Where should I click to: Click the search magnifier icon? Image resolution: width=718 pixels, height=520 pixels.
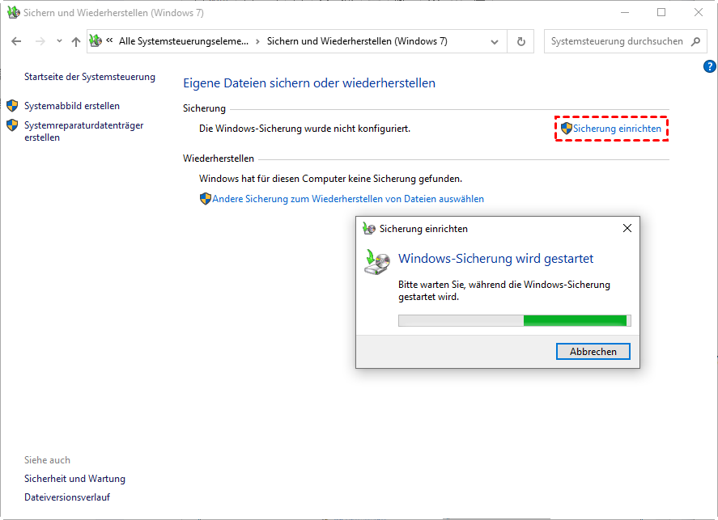pos(695,41)
